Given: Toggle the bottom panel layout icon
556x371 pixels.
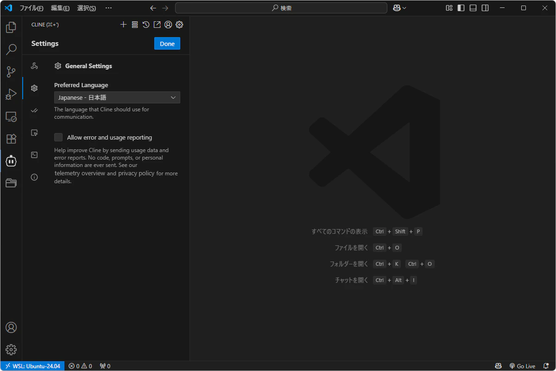Looking at the screenshot, I should point(473,8).
